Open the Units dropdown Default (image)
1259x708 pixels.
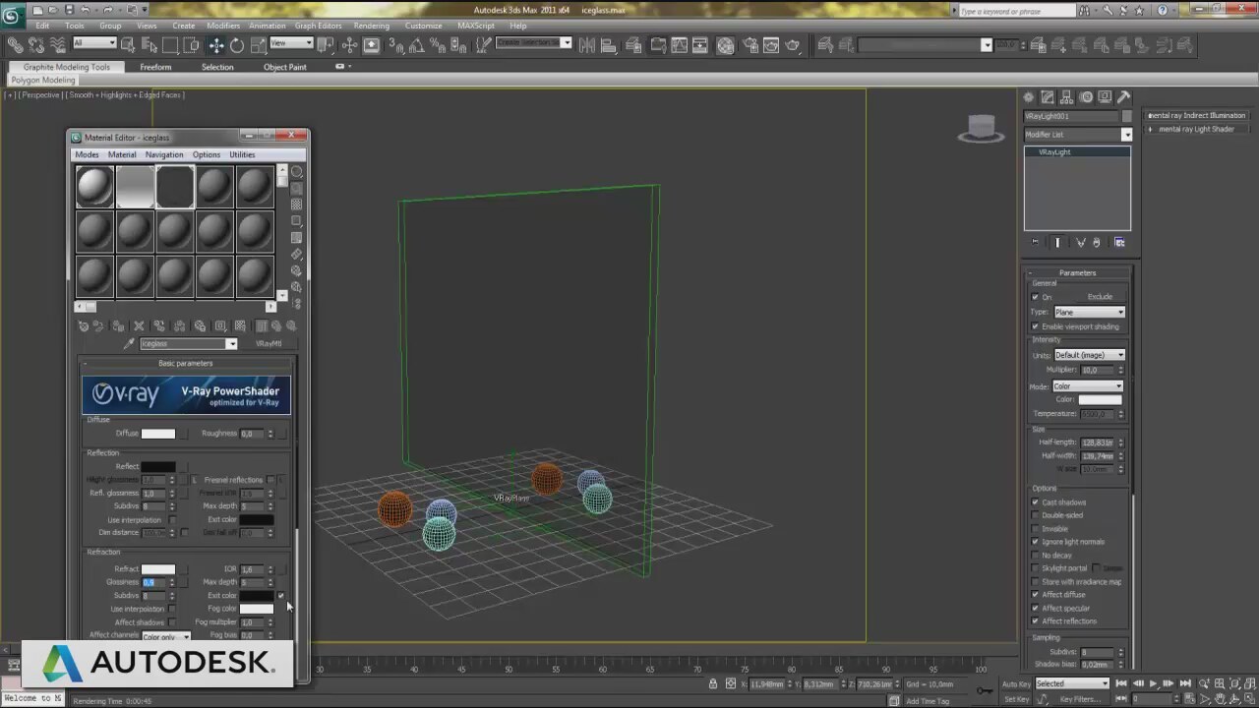pyautogui.click(x=1089, y=355)
